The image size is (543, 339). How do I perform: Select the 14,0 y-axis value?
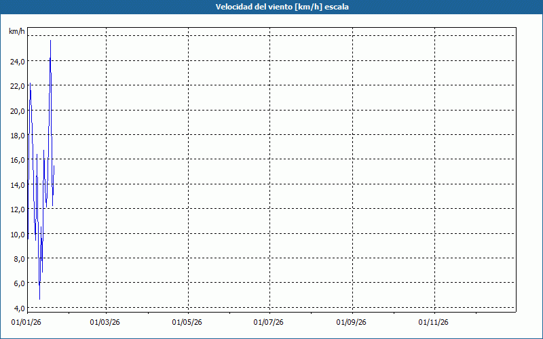click(18, 185)
